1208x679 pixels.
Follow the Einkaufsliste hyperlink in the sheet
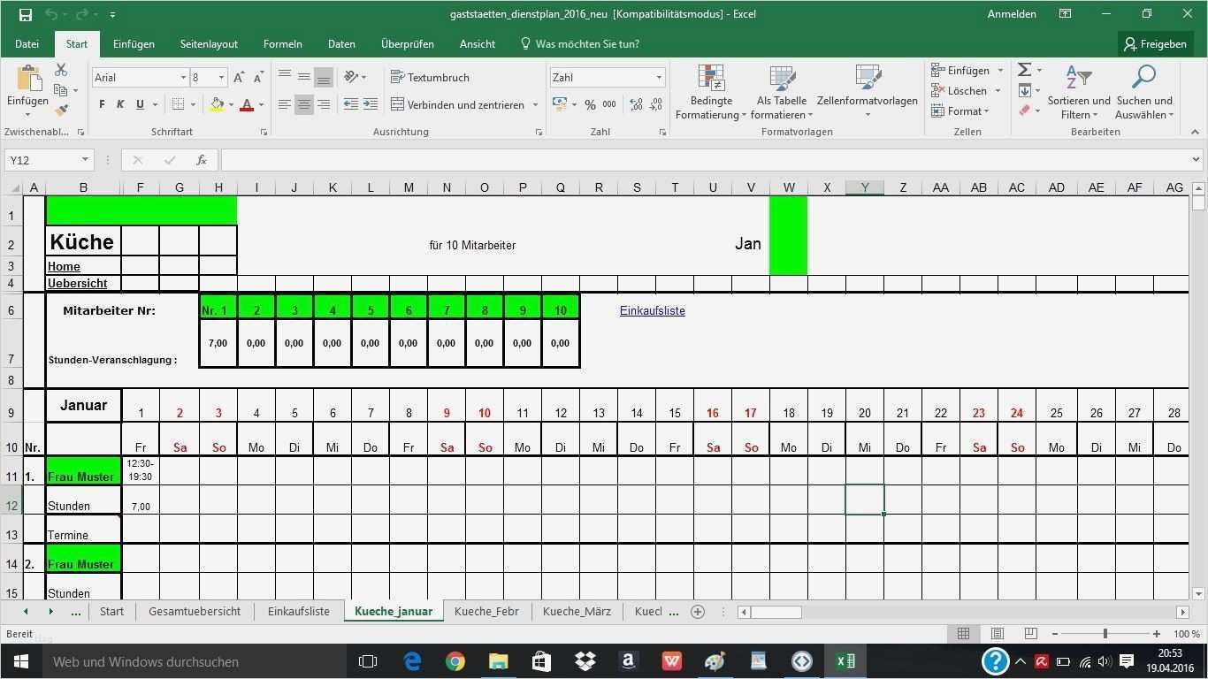pos(652,310)
